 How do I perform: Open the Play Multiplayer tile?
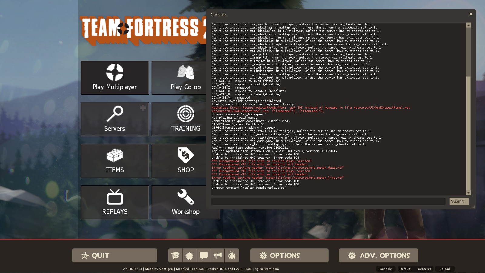pyautogui.click(x=115, y=78)
